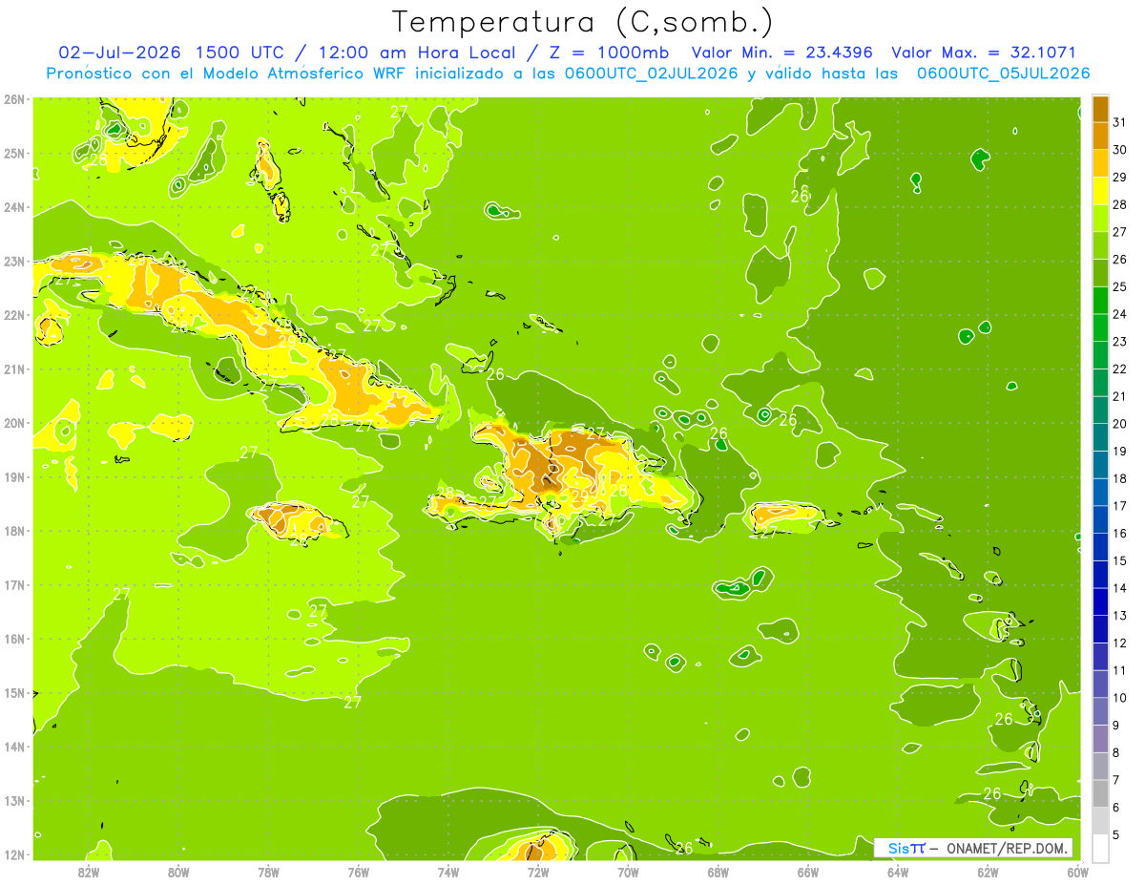Click the legend value "24" on the colorbar
Screen dimensions: 1145x885
tap(1120, 314)
